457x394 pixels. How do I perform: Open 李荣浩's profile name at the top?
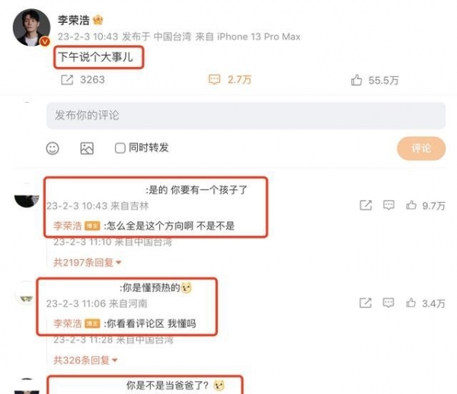click(x=74, y=20)
